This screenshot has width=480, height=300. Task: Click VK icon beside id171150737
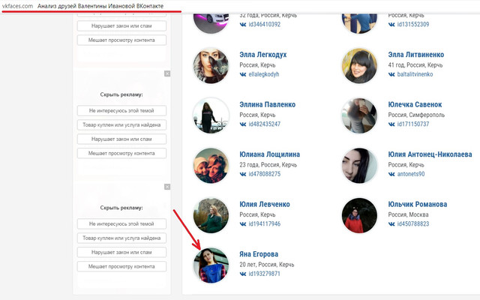coord(391,124)
